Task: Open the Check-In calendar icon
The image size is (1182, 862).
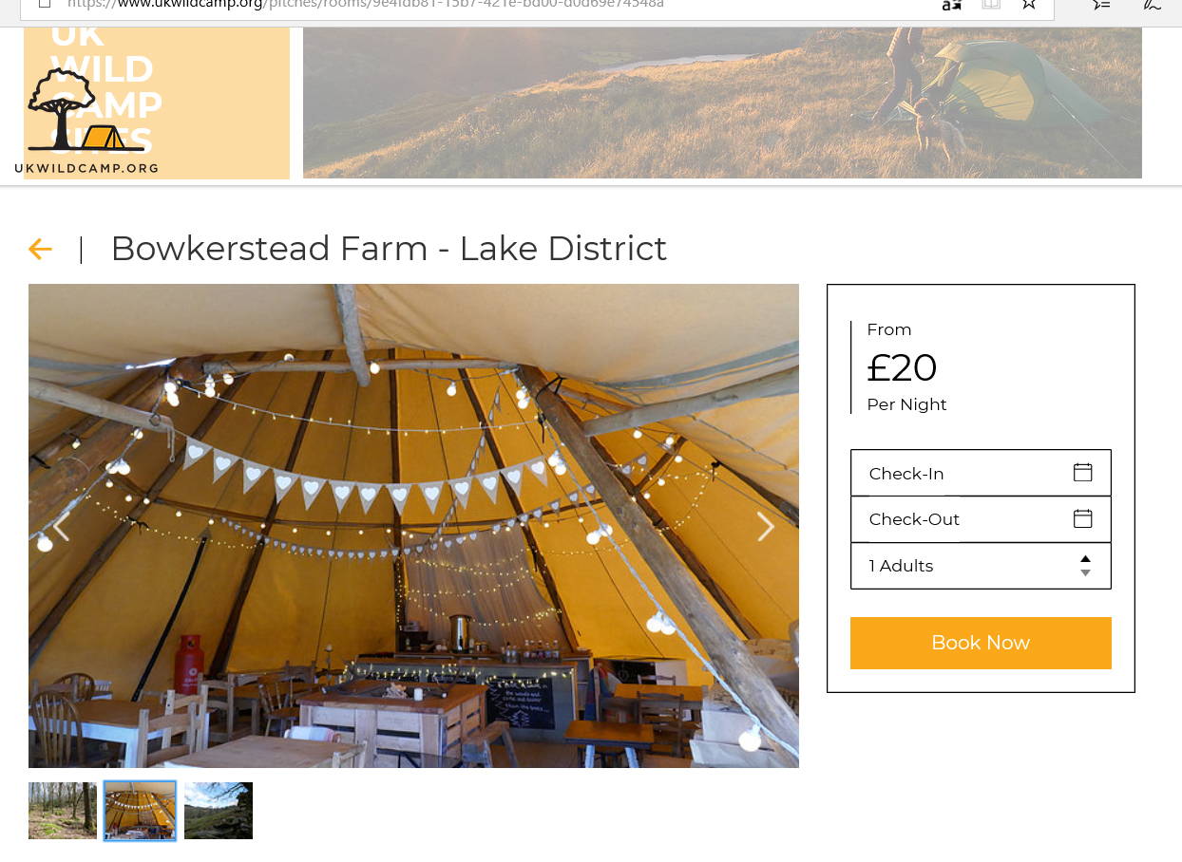Action: pyautogui.click(x=1082, y=473)
